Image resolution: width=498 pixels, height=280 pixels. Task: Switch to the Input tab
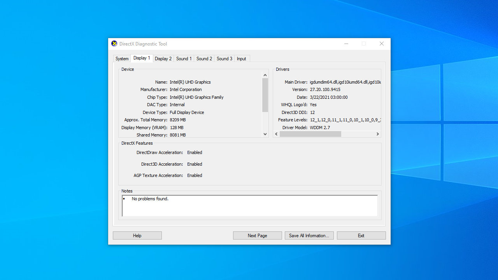pos(242,59)
